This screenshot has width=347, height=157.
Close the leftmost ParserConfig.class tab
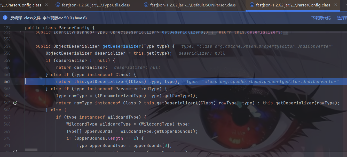click(x=46, y=5)
